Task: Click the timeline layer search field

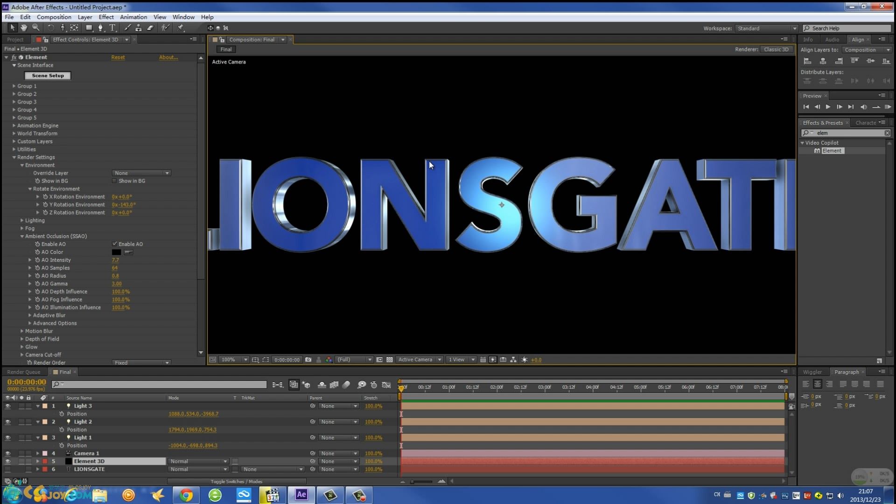Action: click(x=159, y=385)
